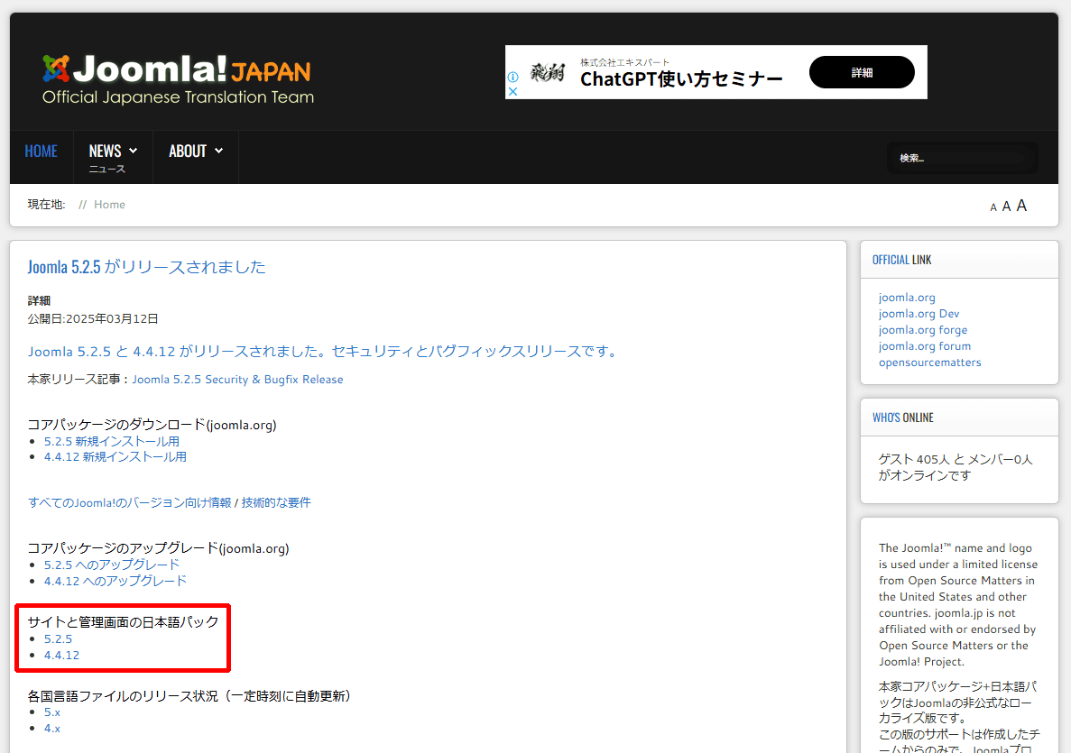
Task: Open 5.2.5 へのアップグレード link
Action: [x=112, y=565]
